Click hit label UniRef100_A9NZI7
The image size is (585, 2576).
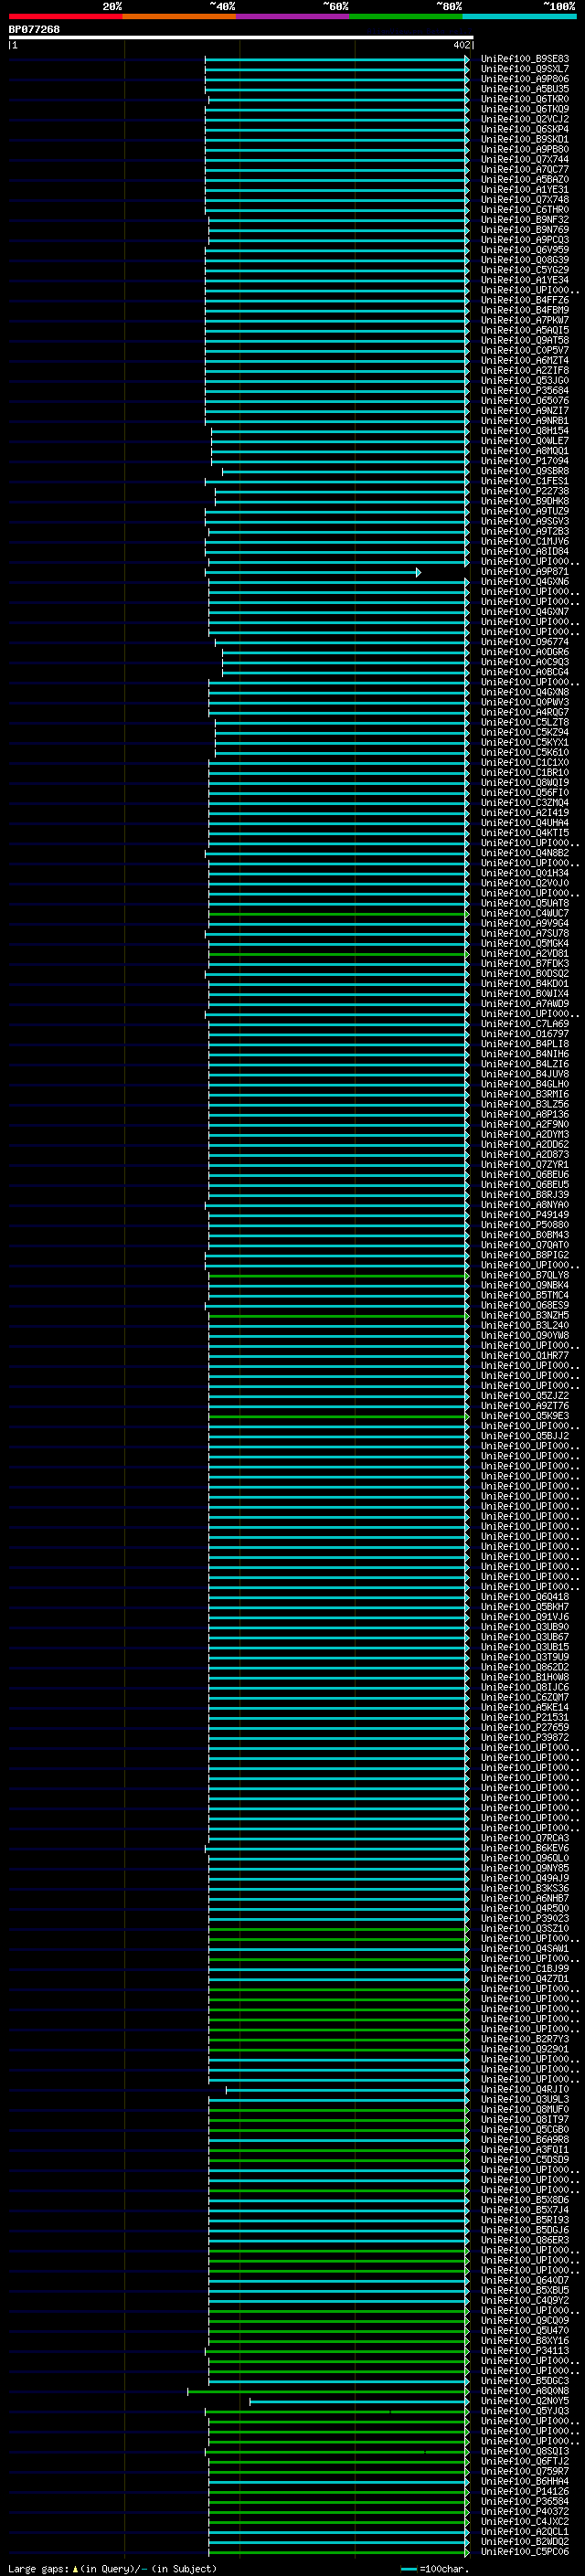(525, 411)
